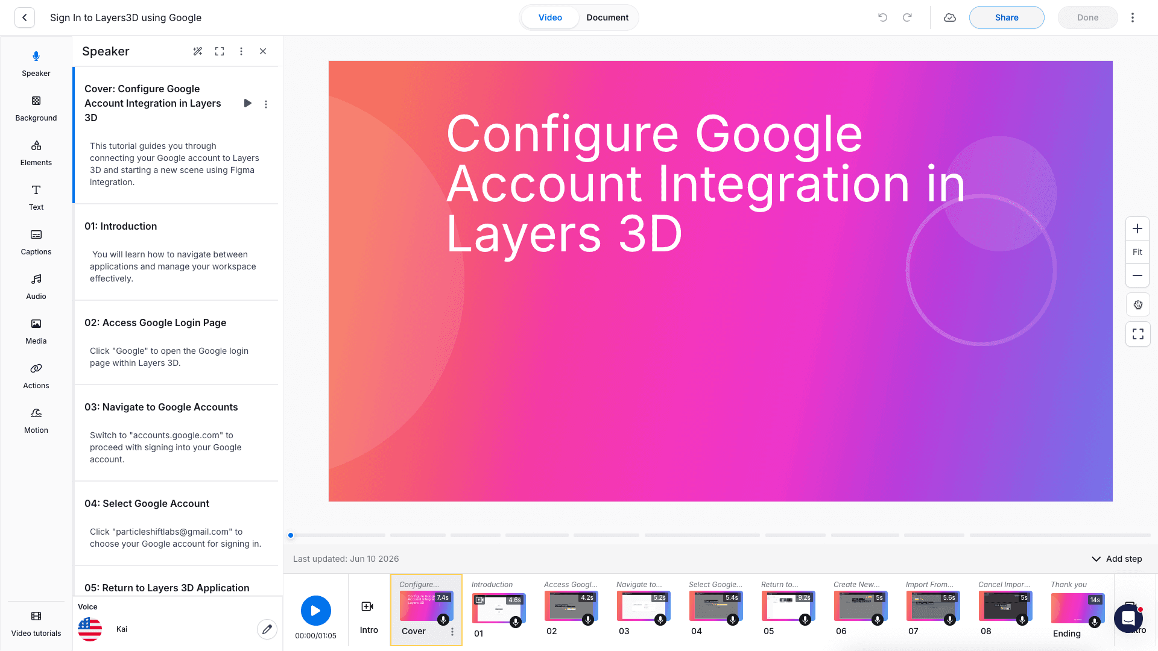Switch to the Video tab
The width and height of the screenshot is (1158, 651).
click(x=550, y=17)
